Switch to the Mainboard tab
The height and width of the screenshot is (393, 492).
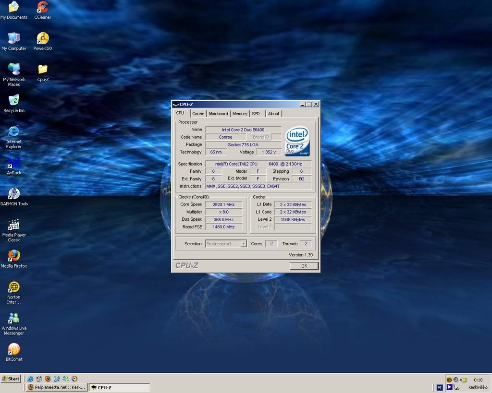218,114
